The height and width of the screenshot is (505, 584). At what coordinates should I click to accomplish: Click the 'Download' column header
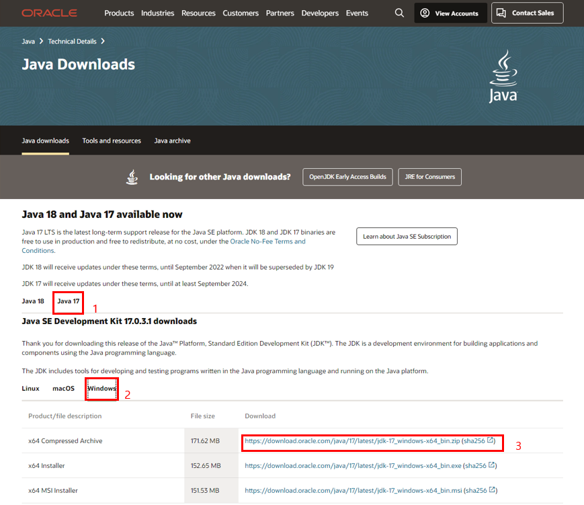260,416
